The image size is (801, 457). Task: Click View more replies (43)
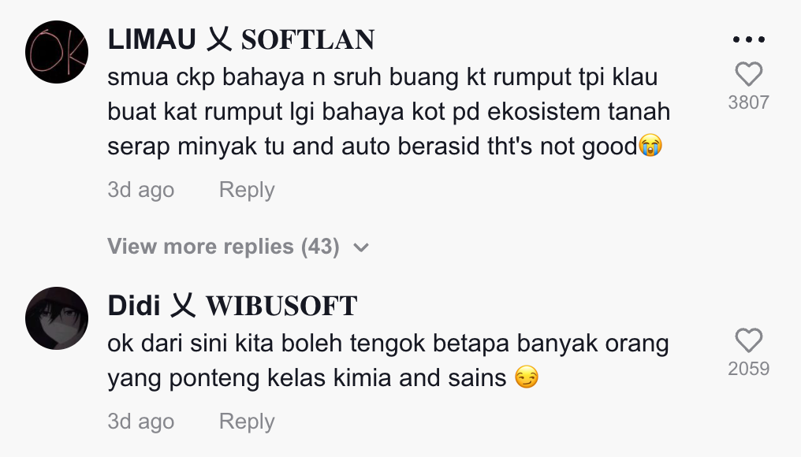pos(223,247)
